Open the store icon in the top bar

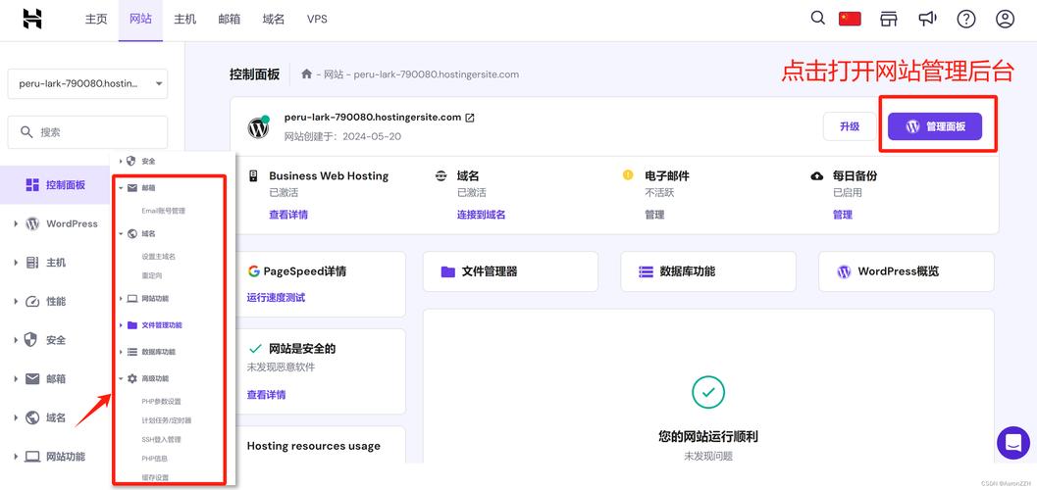(888, 20)
